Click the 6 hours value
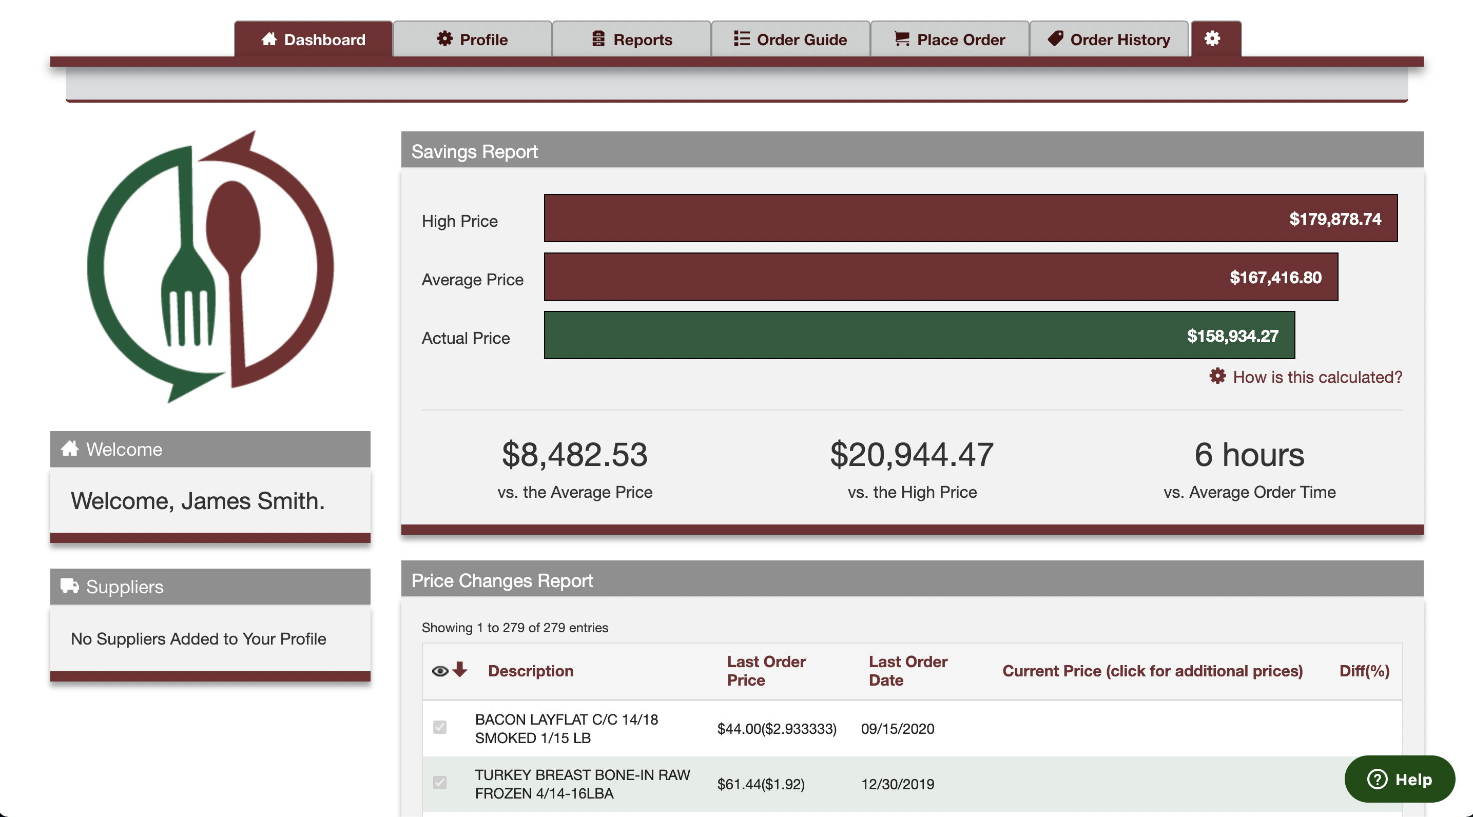Screen dimensions: 1473x817 point(1249,455)
